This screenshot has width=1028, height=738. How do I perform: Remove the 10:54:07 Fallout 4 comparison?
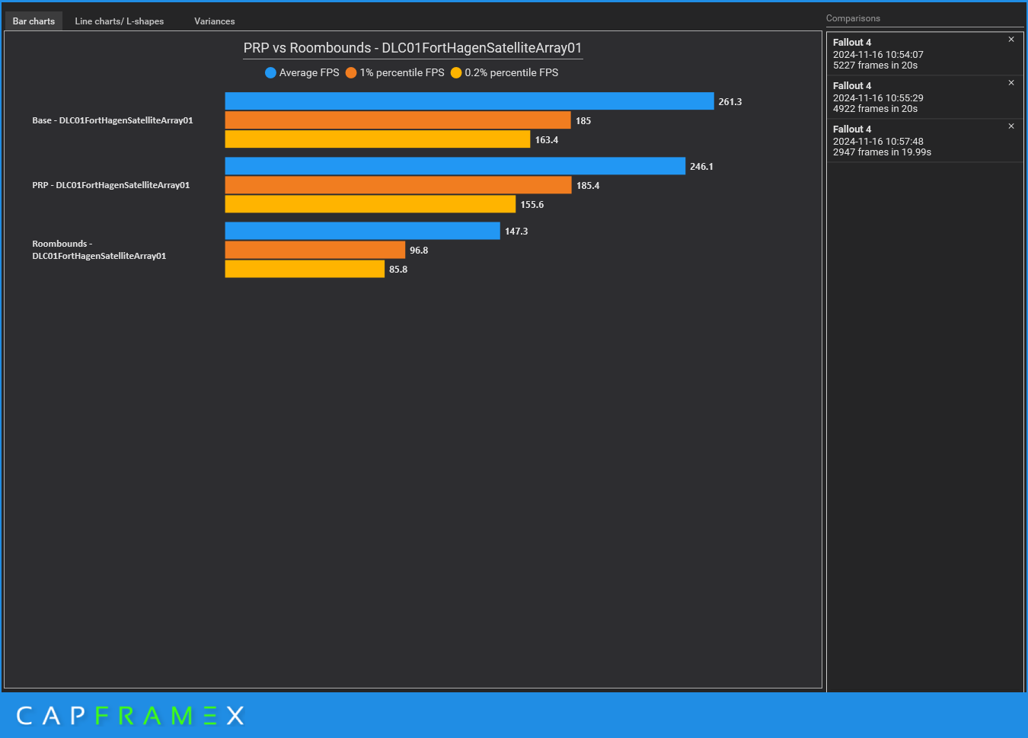coord(1011,40)
